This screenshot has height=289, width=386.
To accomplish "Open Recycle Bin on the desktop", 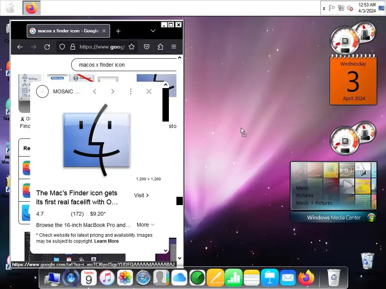I will coord(368,261).
